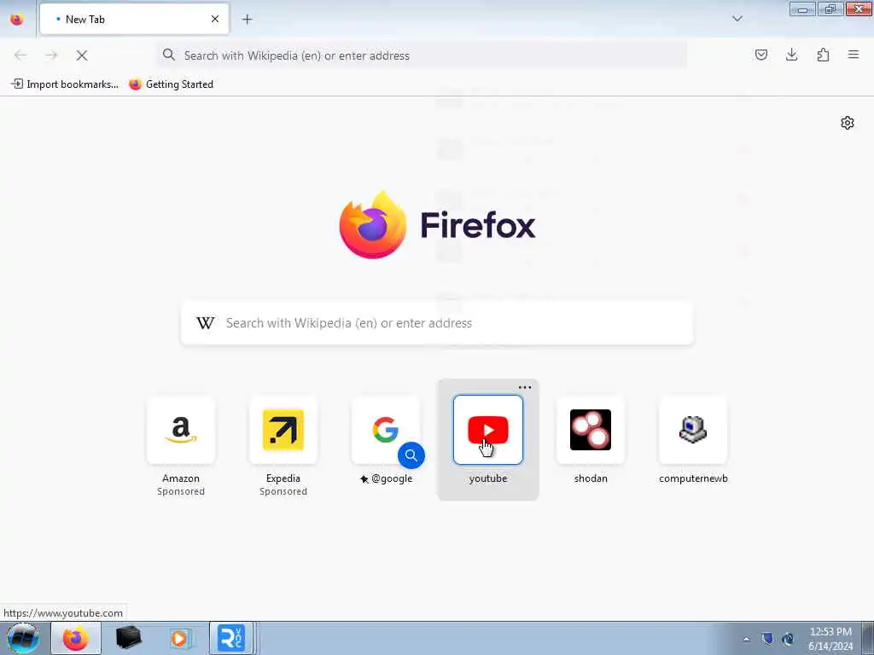874x655 pixels.
Task: Open the Windows Start button
Action: click(x=23, y=638)
